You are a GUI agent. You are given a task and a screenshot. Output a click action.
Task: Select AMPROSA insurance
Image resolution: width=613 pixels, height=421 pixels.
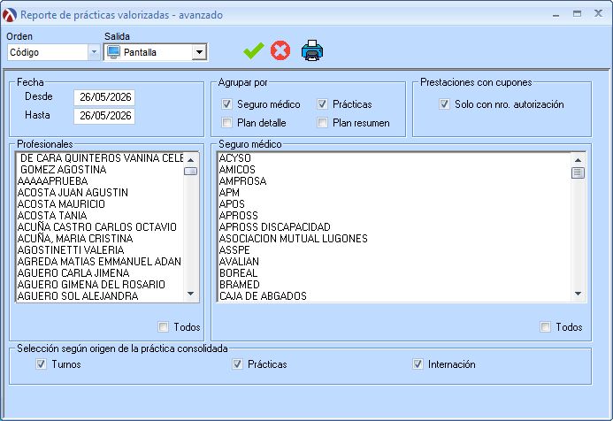pyautogui.click(x=395, y=181)
